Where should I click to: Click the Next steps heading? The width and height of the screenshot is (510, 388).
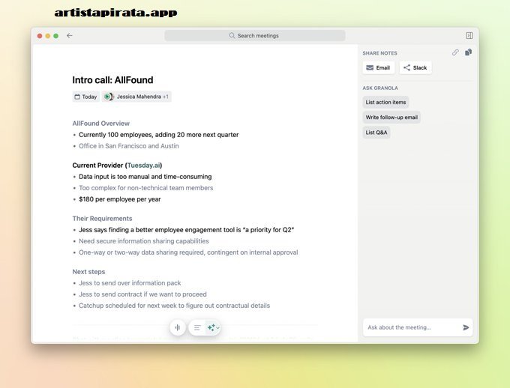(x=88, y=272)
